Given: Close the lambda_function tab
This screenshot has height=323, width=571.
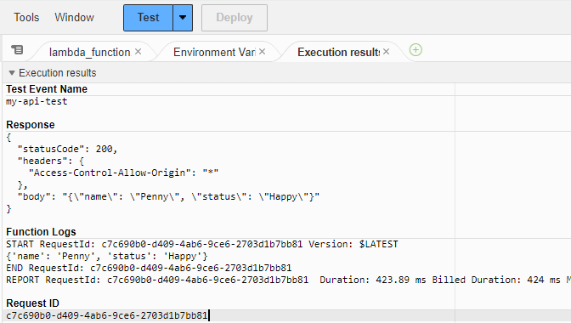Looking at the screenshot, I should (138, 52).
